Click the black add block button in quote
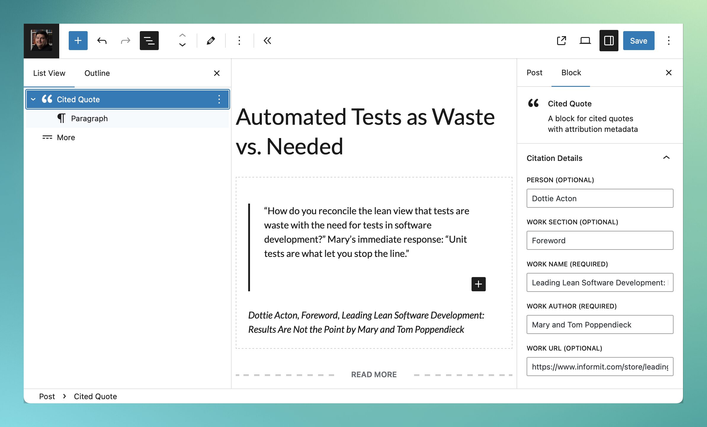Viewport: 707px width, 427px height. (478, 284)
